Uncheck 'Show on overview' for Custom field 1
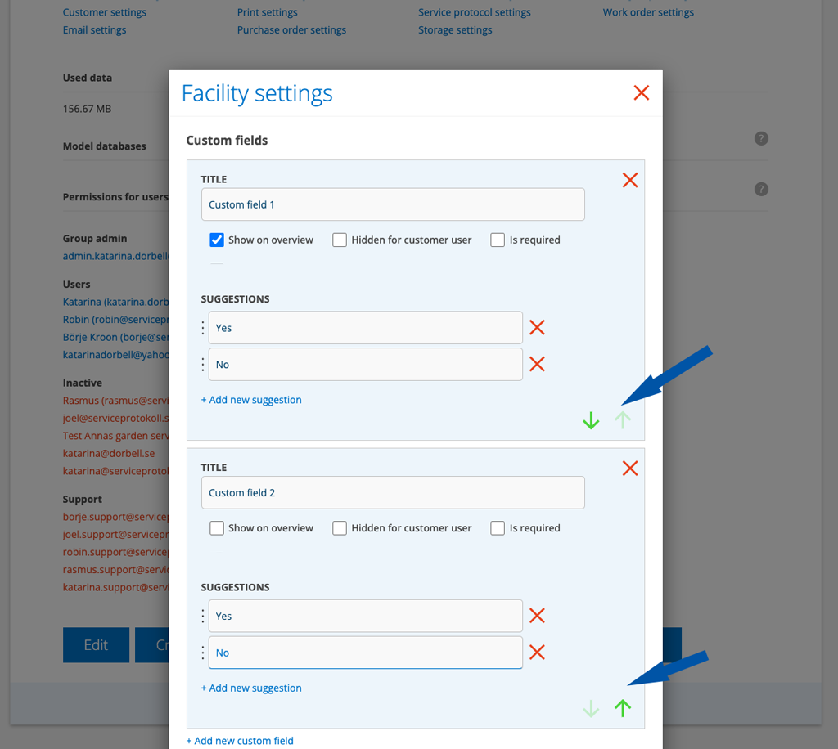 tap(217, 240)
